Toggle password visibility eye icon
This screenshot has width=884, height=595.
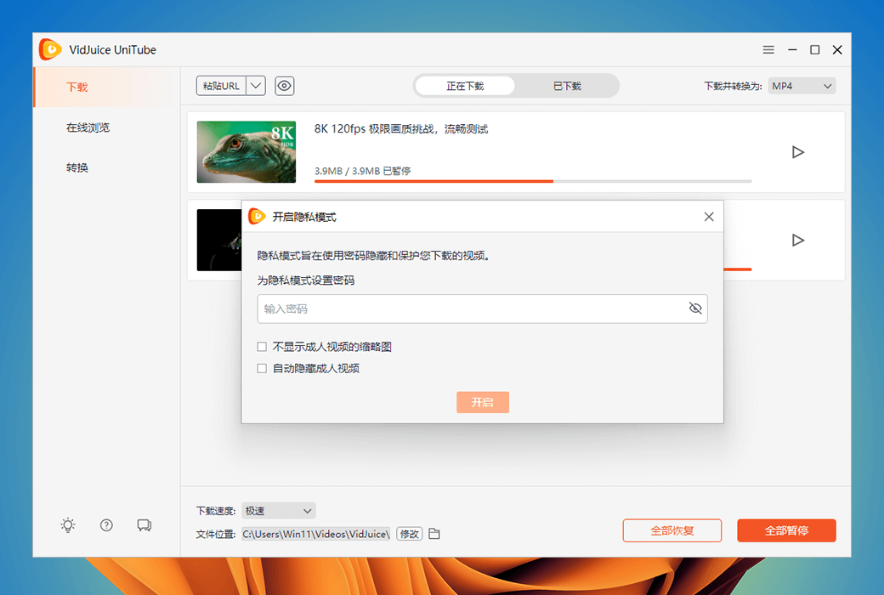pos(695,308)
